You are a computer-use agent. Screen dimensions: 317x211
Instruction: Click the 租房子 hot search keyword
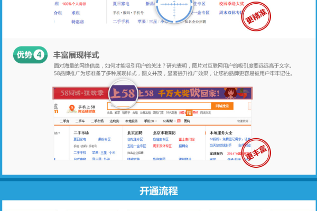(126, 113)
